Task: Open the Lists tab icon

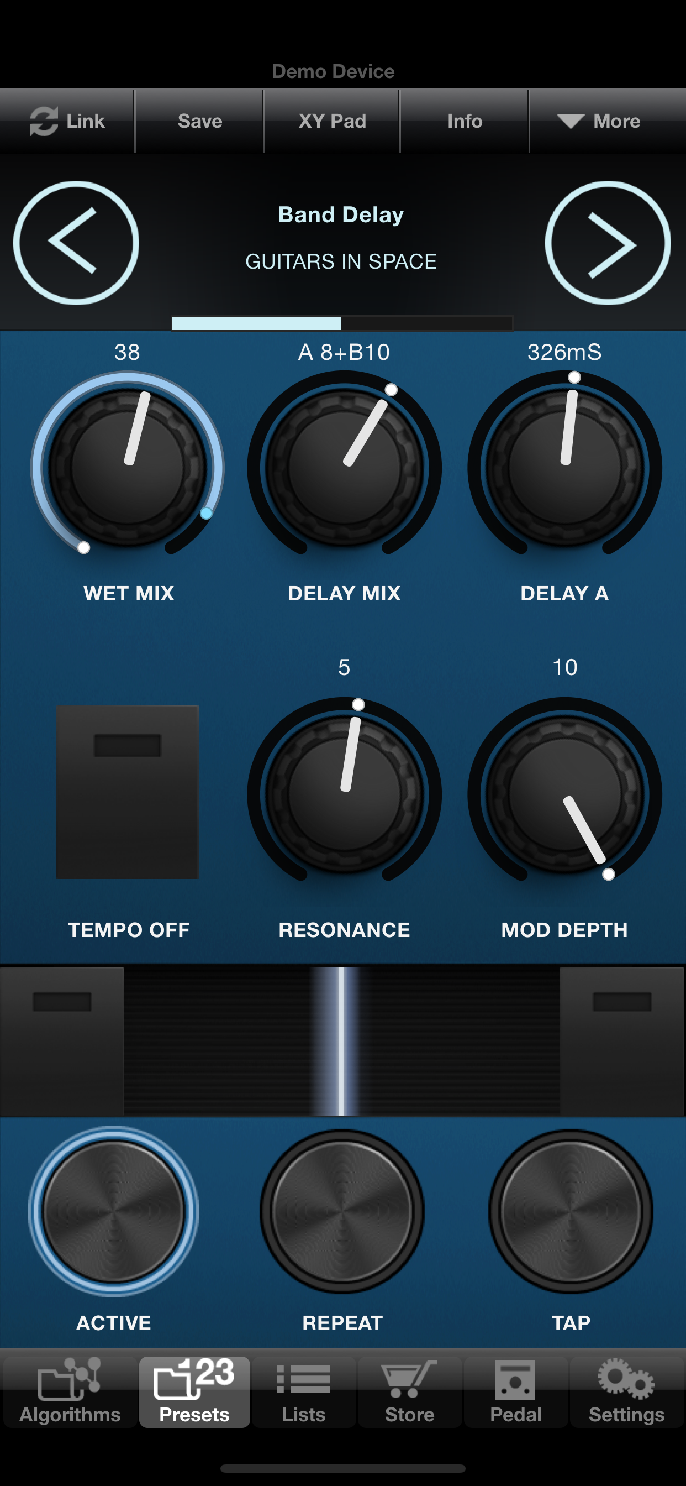Action: [x=303, y=1379]
